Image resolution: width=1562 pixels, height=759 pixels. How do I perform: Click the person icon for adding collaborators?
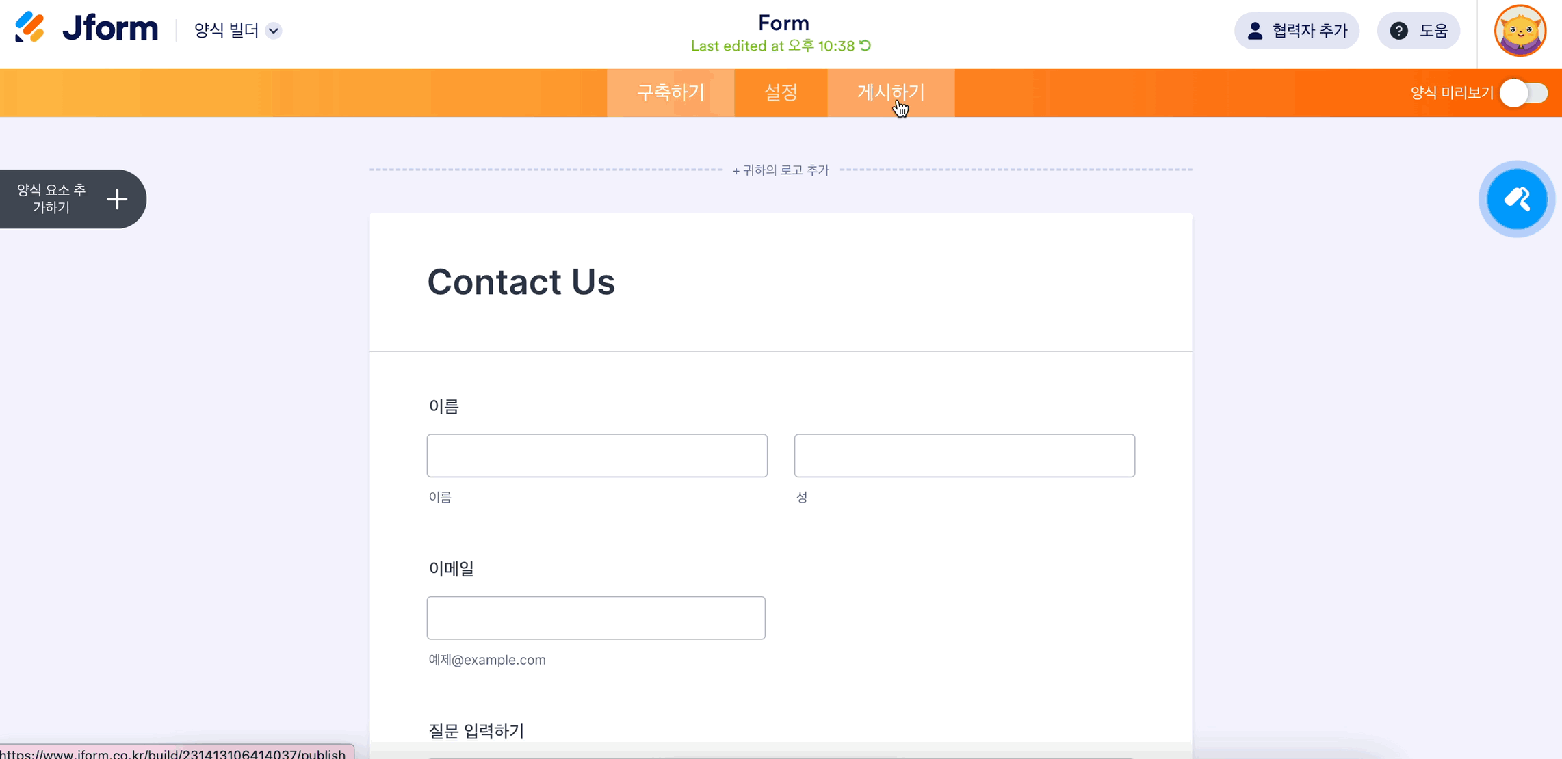[x=1255, y=31]
